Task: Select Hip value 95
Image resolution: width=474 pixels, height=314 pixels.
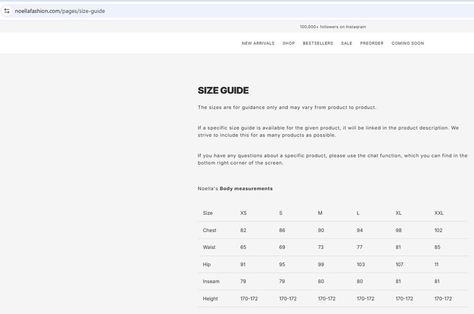Action: click(282, 265)
